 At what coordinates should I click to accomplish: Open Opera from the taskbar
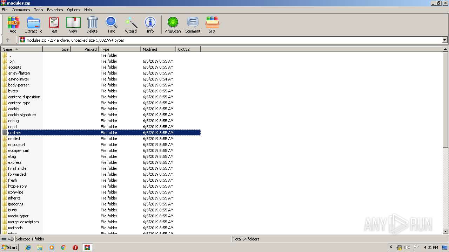click(75, 247)
